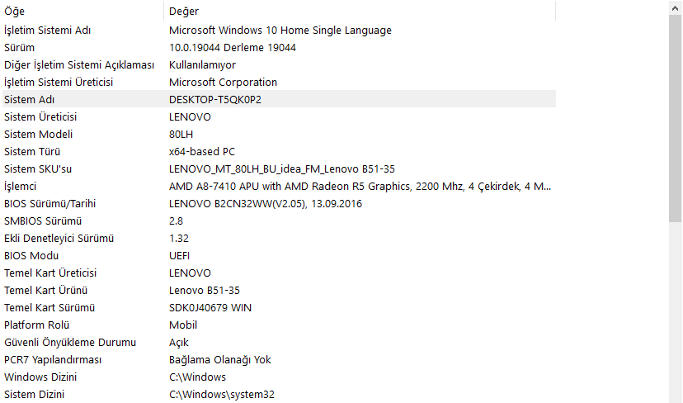Select the Güvenli Önyükleme Durumu row
This screenshot has width=683, height=403.
(x=70, y=342)
